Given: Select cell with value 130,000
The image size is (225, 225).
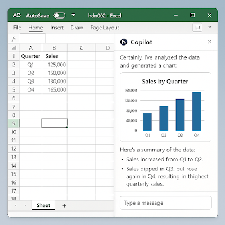Looking at the screenshot, I should (55, 82).
